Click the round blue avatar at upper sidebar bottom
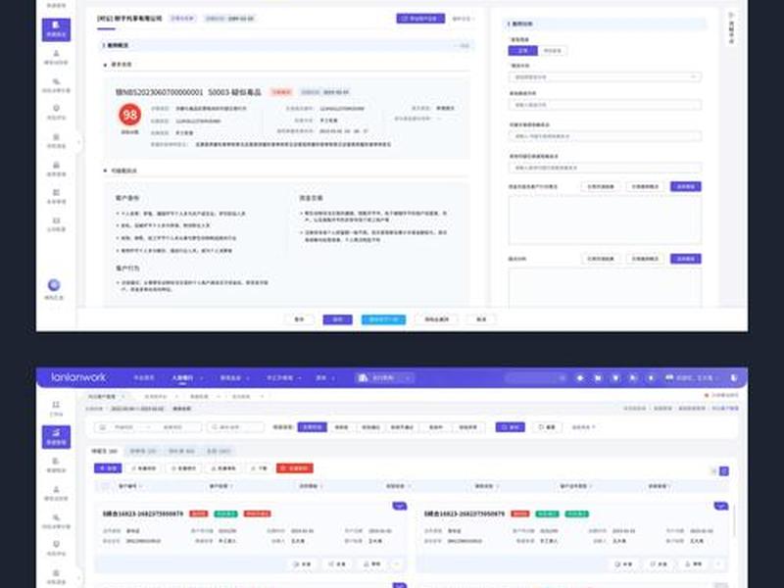The height and width of the screenshot is (588, 784). click(x=54, y=285)
